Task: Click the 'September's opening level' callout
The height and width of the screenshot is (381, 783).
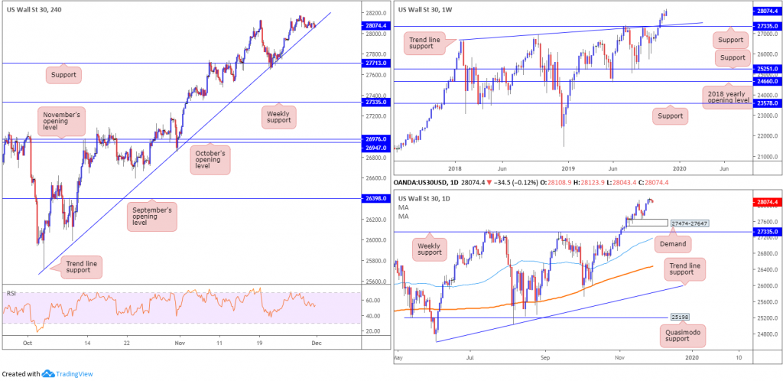Action: [x=152, y=217]
